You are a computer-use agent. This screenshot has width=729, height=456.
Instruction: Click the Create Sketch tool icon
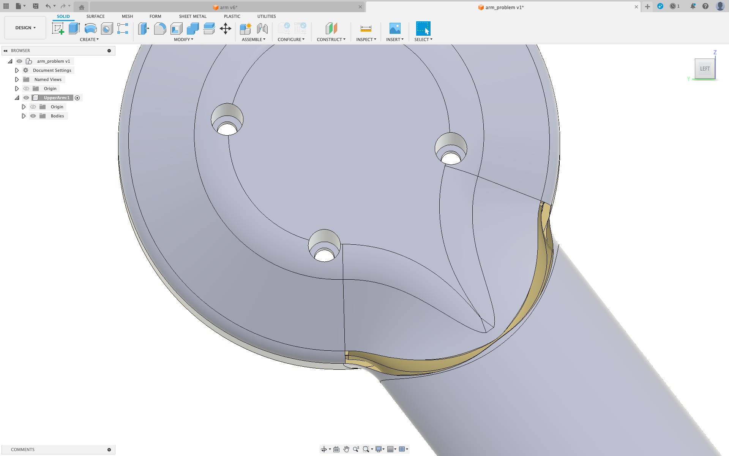pyautogui.click(x=58, y=28)
